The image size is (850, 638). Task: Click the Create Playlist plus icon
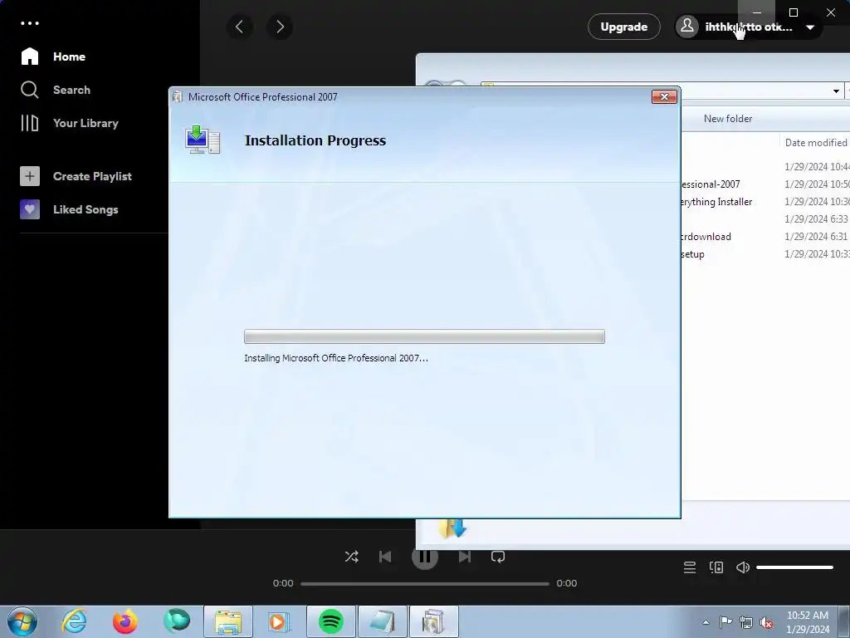(30, 176)
